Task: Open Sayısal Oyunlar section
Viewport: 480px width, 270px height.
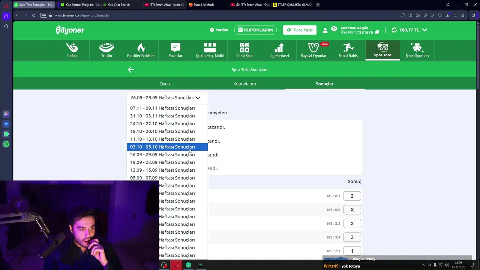Action: coord(313,50)
